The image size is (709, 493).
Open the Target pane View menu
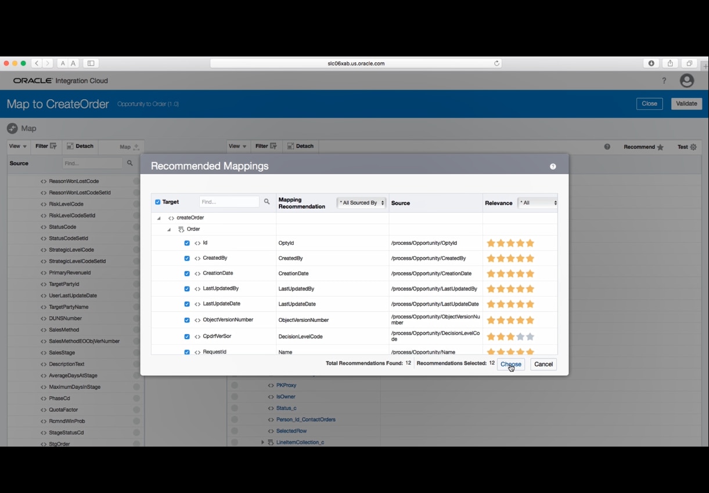point(237,146)
